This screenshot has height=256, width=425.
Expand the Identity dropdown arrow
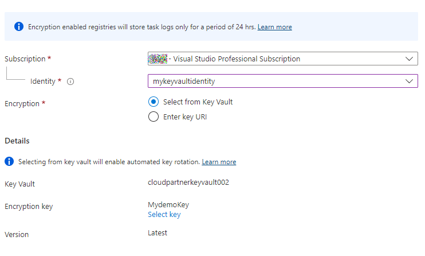[x=408, y=82]
